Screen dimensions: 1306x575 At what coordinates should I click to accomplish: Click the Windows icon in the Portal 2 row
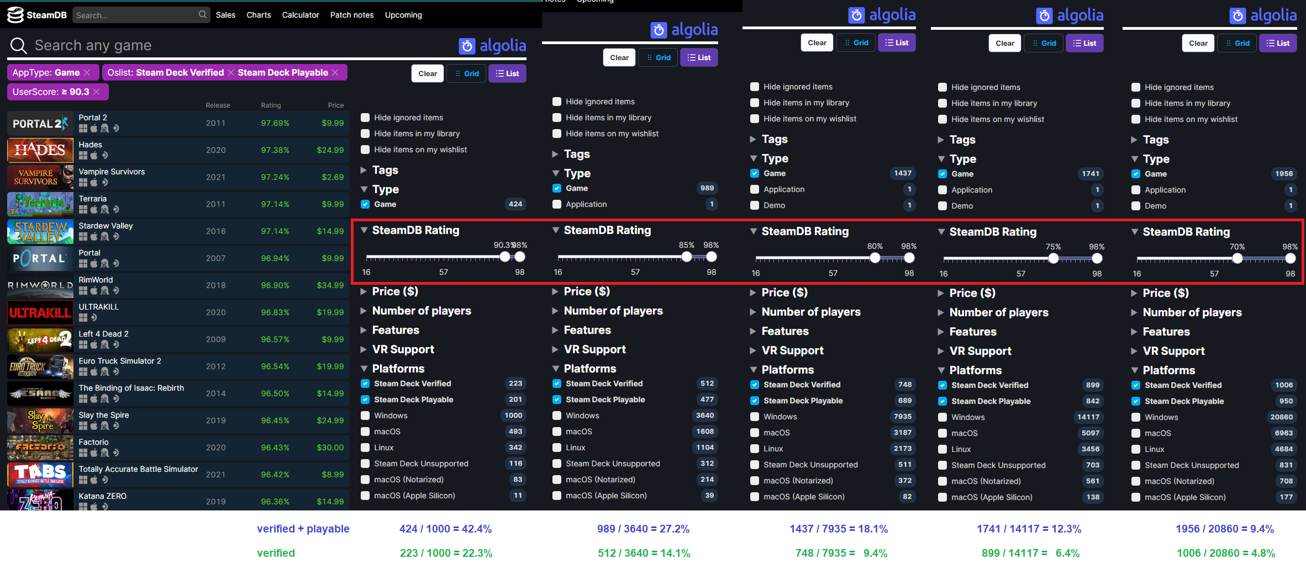coord(83,128)
